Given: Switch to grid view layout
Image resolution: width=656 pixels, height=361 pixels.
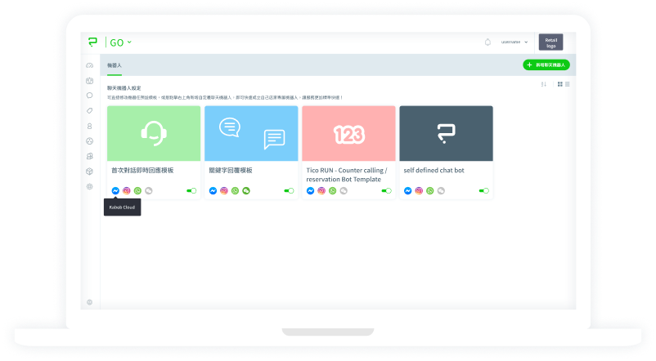Looking at the screenshot, I should 559,84.
